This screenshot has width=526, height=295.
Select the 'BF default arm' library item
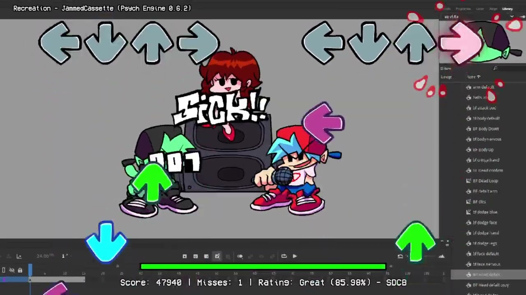tap(485, 191)
